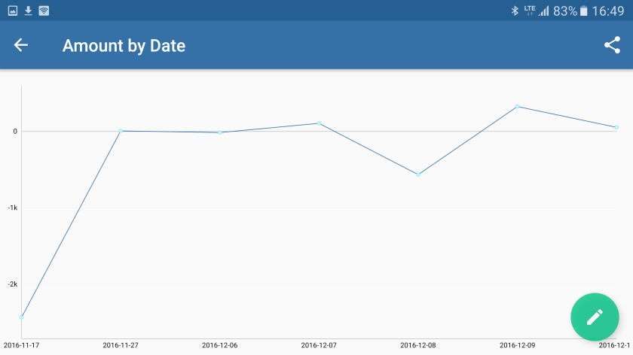Select the 2016-12-08 lowest dip point
The height and width of the screenshot is (355, 633).
click(x=418, y=174)
